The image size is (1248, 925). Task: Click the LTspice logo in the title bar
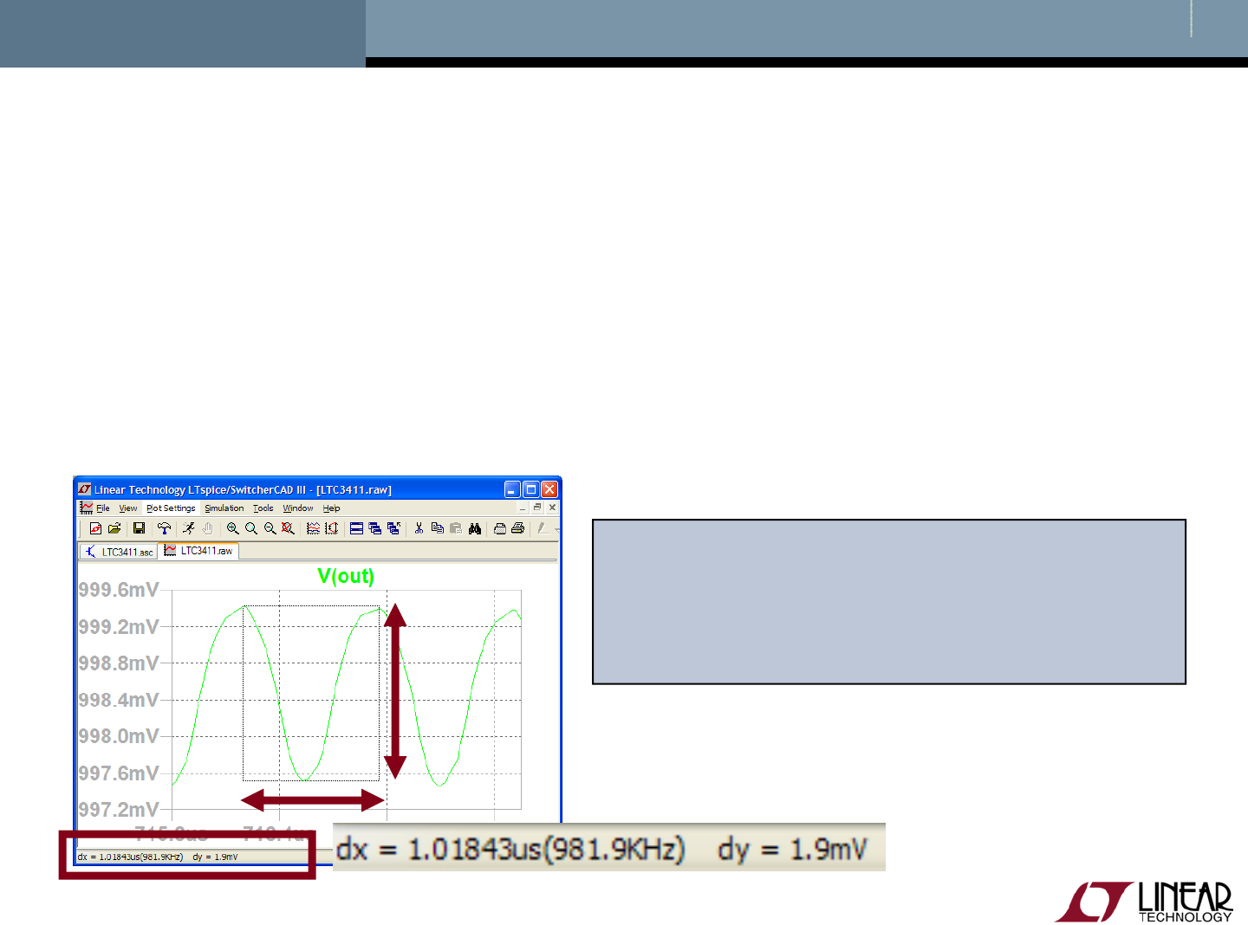click(x=85, y=489)
